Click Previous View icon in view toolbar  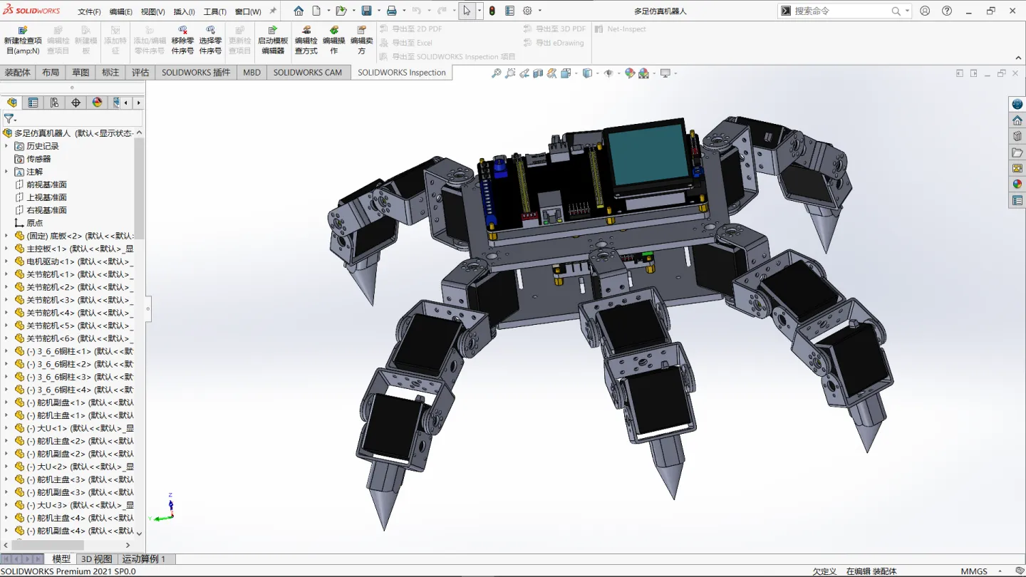(x=524, y=73)
